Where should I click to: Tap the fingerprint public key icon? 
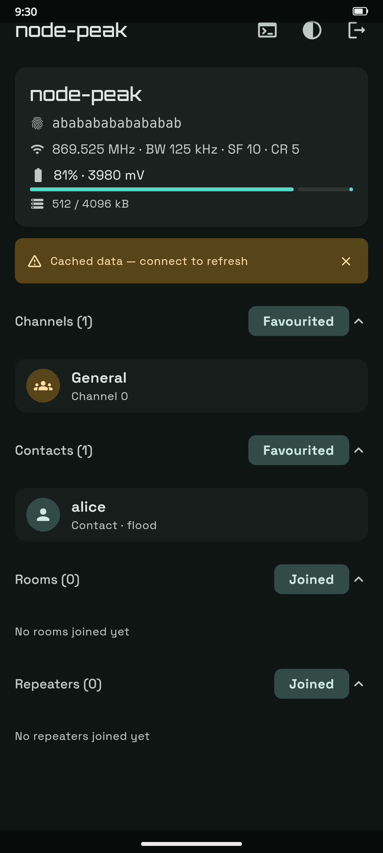(37, 123)
